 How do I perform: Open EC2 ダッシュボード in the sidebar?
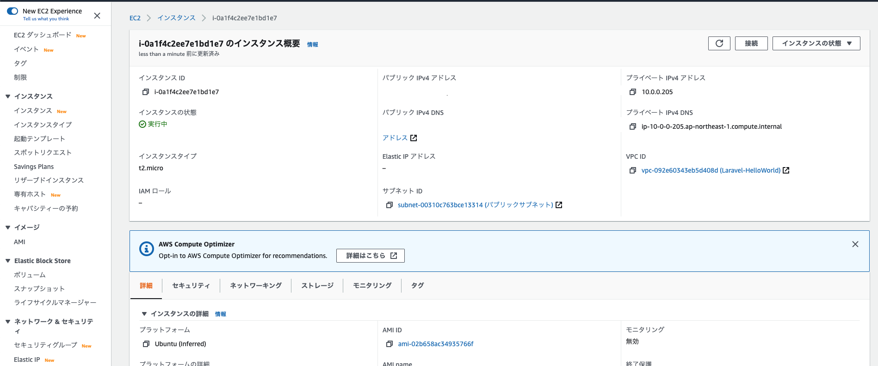[x=43, y=35]
